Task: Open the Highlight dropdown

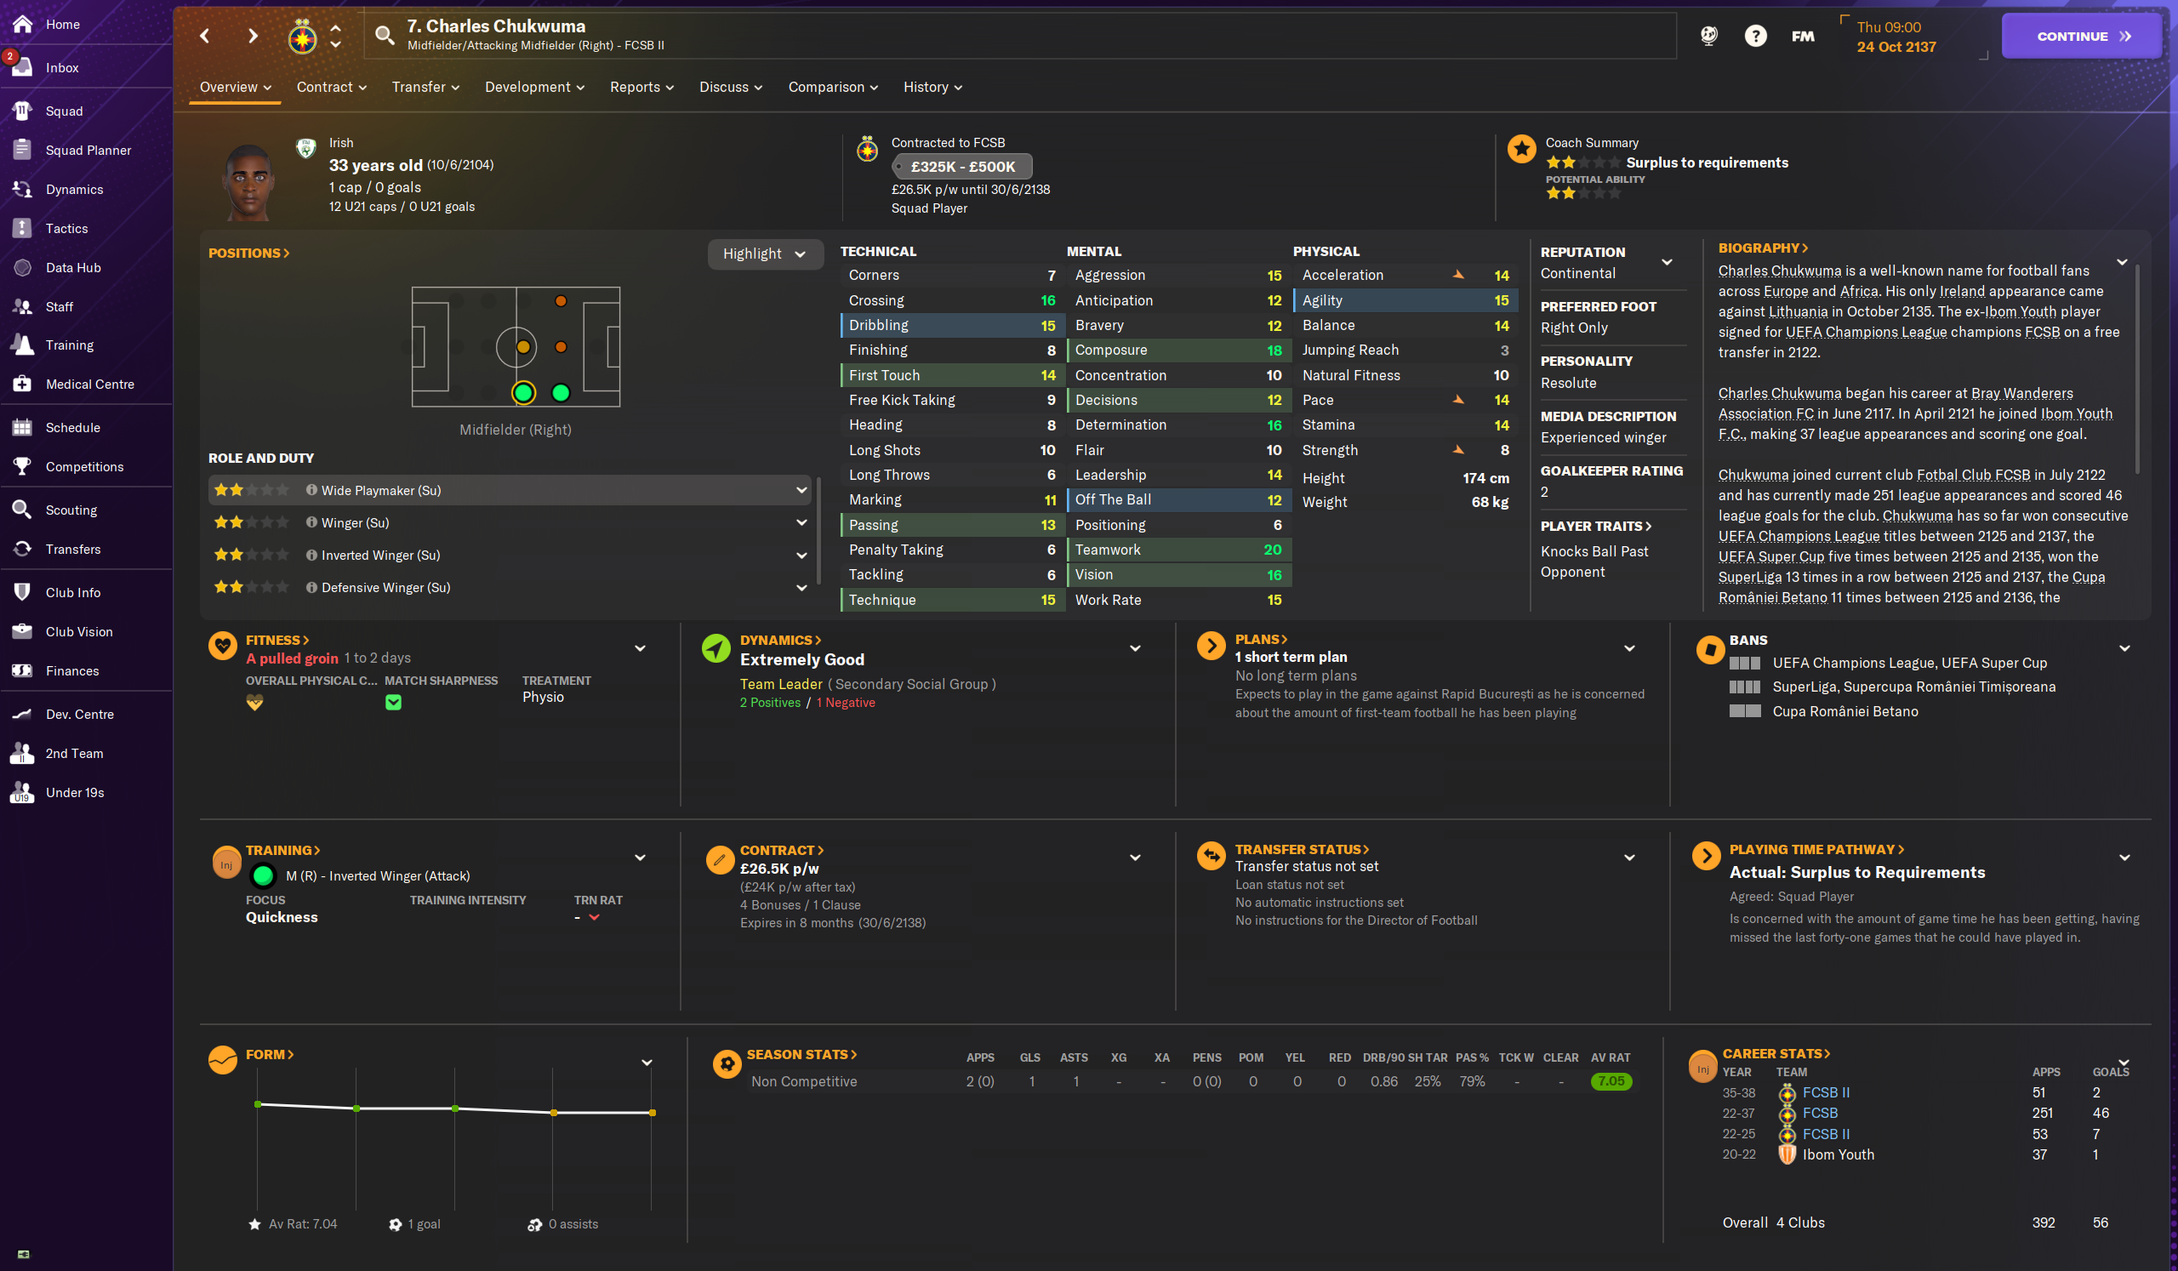Action: [765, 254]
